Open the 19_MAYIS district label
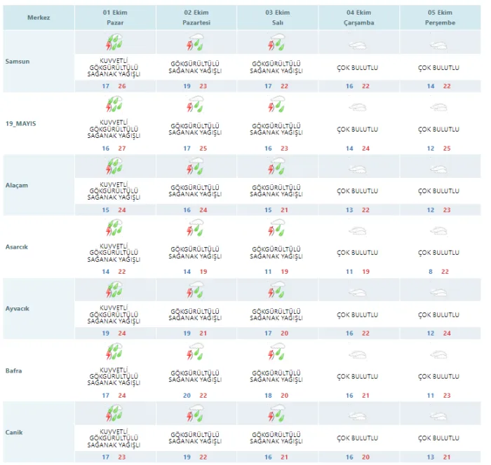Viewport: 491px width, 465px height. (20, 123)
